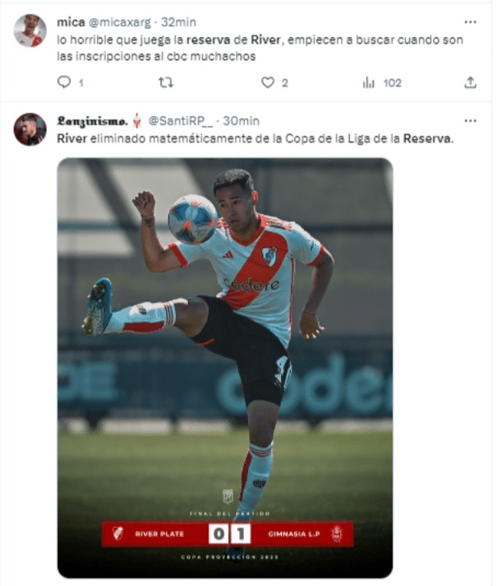
Task: Like mica's tweet with heart icon
Action: point(267,82)
